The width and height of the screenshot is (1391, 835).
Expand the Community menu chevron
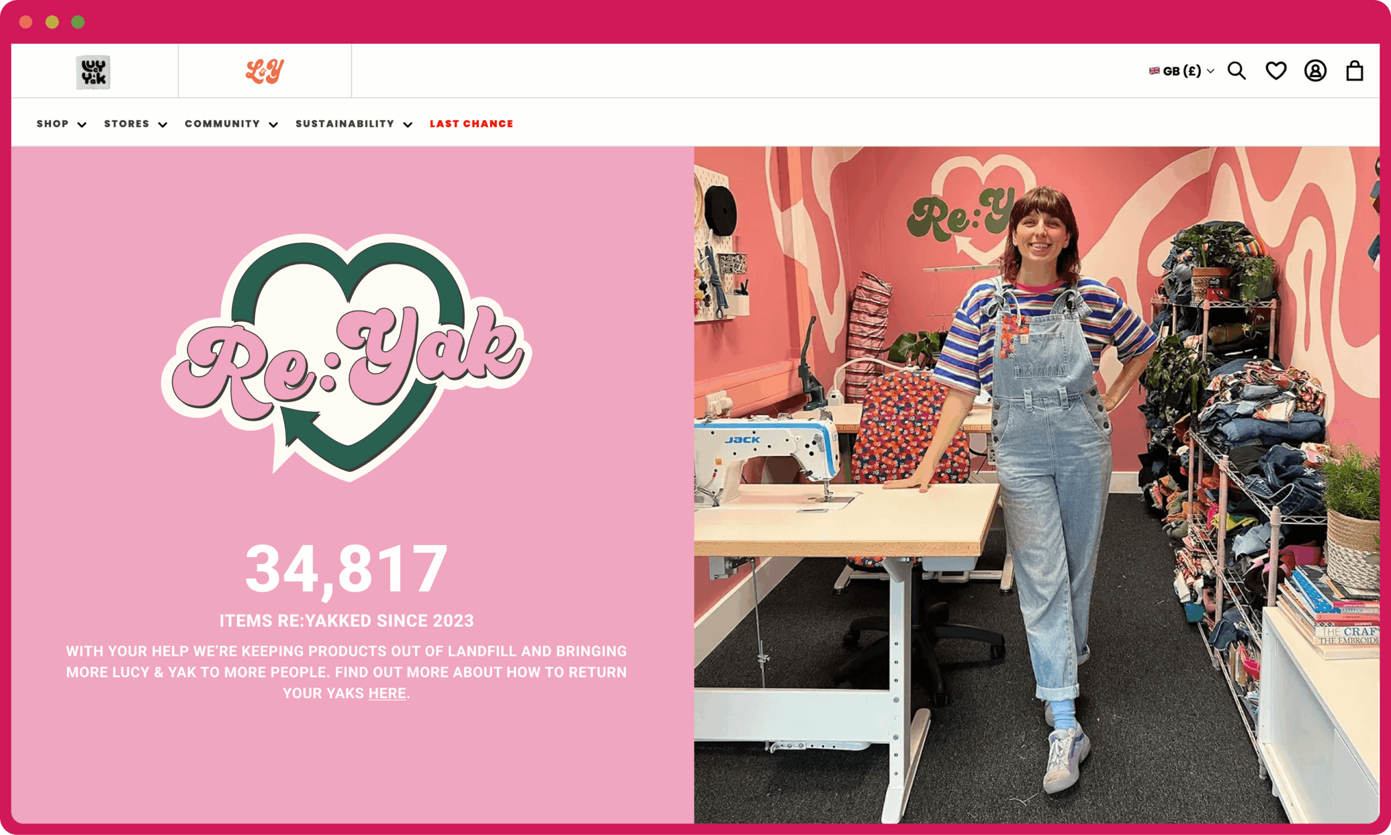(273, 124)
